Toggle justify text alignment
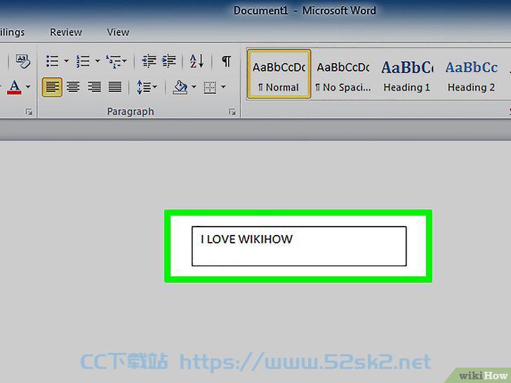Image resolution: width=511 pixels, height=383 pixels. [115, 87]
